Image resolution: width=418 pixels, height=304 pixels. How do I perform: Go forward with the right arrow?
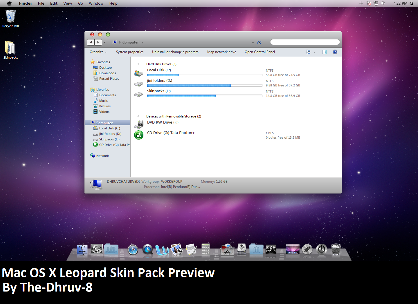click(98, 42)
